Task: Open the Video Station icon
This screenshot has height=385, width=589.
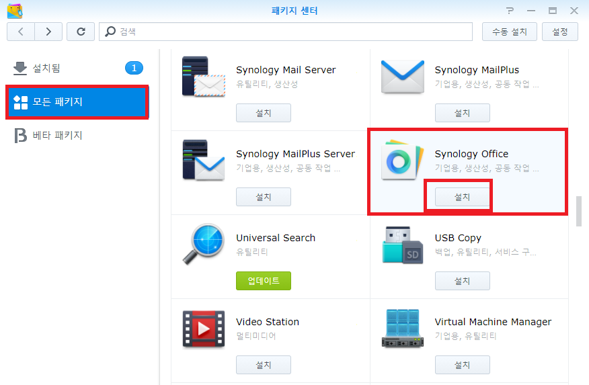Action: pyautogui.click(x=204, y=329)
